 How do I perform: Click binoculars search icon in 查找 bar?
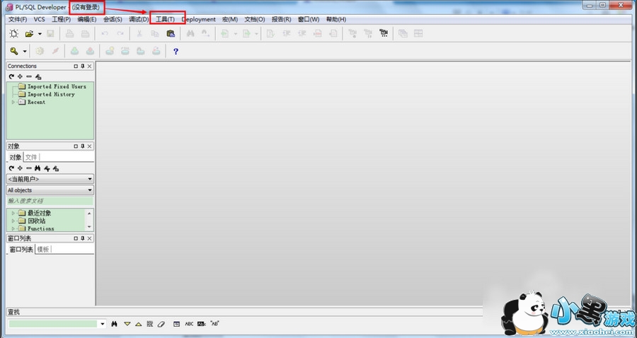point(115,324)
